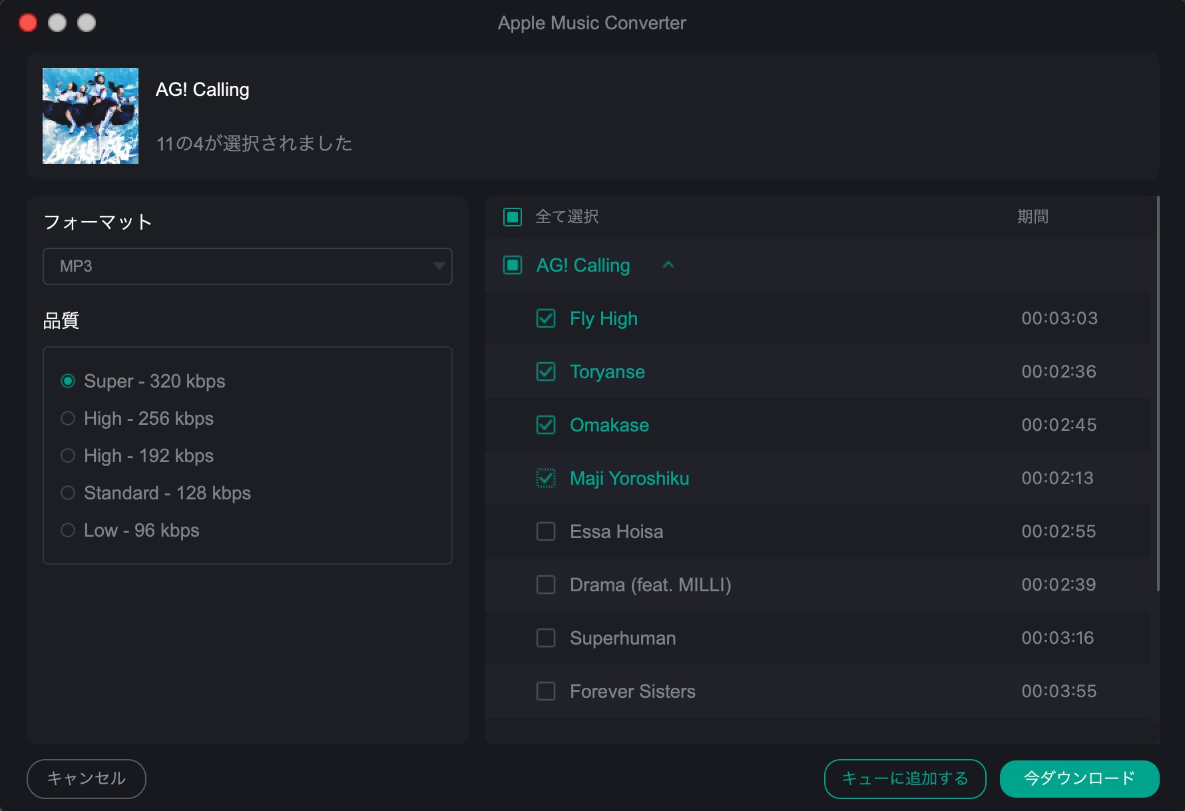This screenshot has height=811, width=1185.
Task: Click キューに追加する add to queue button
Action: (905, 778)
